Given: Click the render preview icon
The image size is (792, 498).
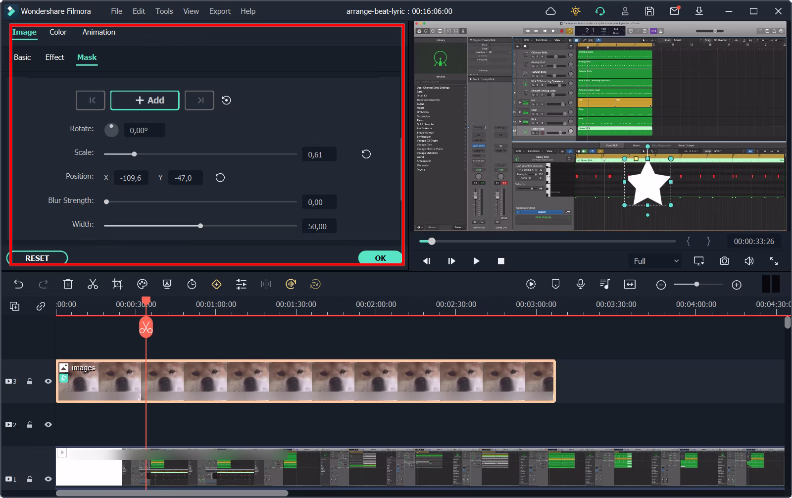Looking at the screenshot, I should 531,284.
